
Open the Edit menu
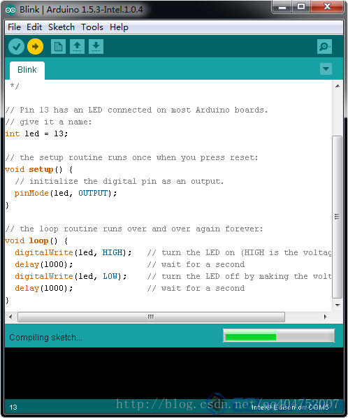[x=34, y=27]
